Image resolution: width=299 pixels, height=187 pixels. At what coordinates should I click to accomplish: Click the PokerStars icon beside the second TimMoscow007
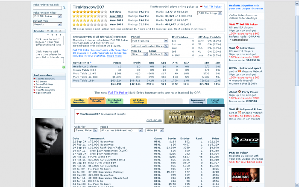tap(34, 90)
